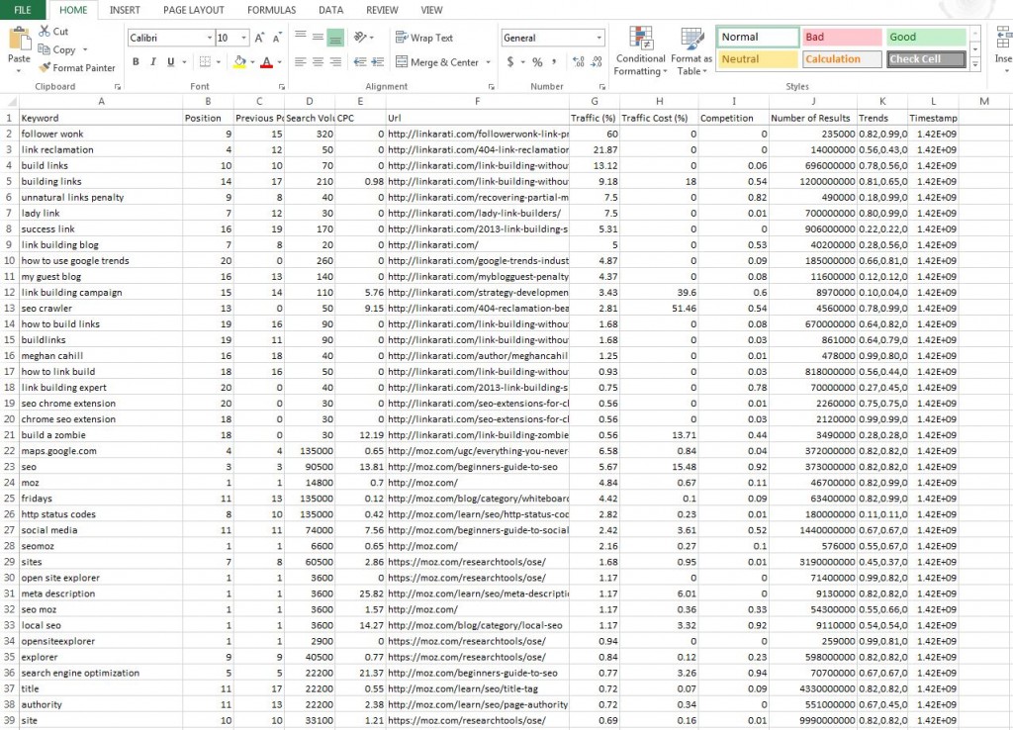
Task: Click the Cut scissors icon
Action: (x=45, y=32)
